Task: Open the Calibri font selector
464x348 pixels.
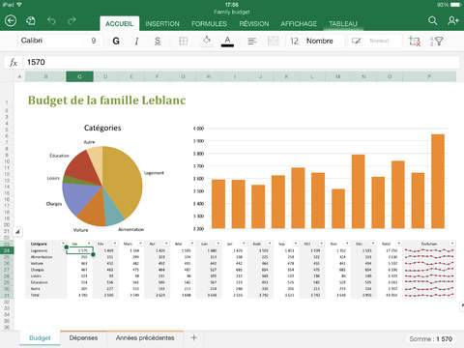Action: click(x=58, y=41)
